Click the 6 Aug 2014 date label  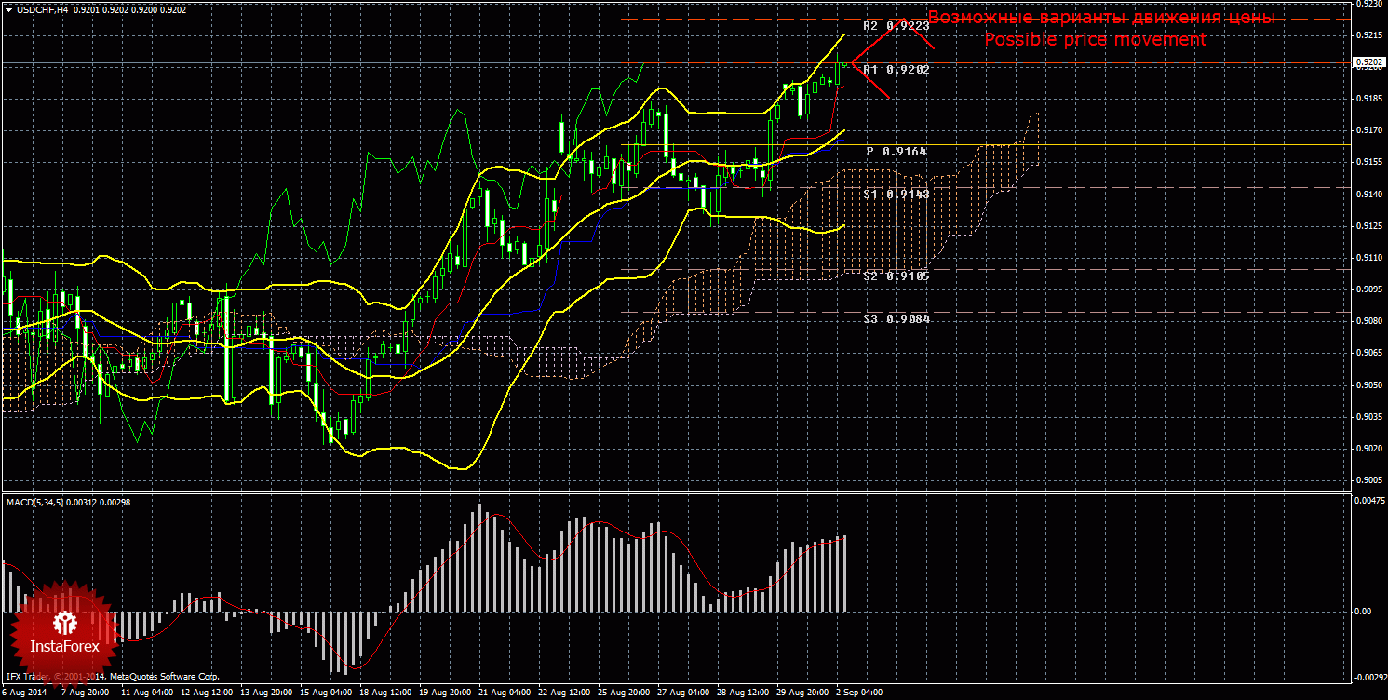(22, 693)
